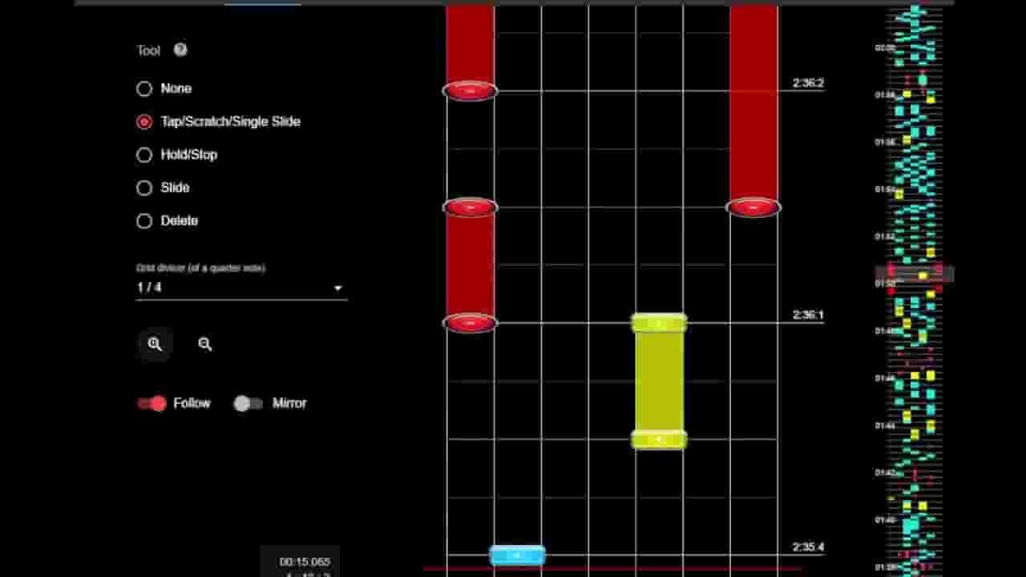Select the blue tap note near 2:35:4
The height and width of the screenshot is (577, 1026).
click(517, 555)
